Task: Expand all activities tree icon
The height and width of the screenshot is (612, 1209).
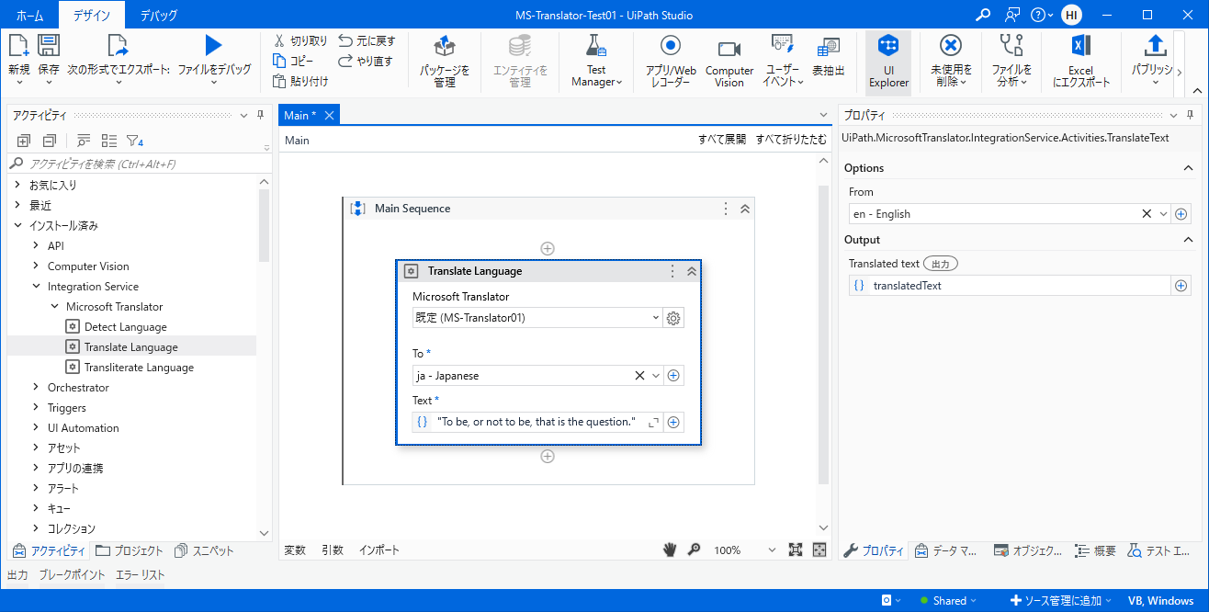Action: (24, 141)
